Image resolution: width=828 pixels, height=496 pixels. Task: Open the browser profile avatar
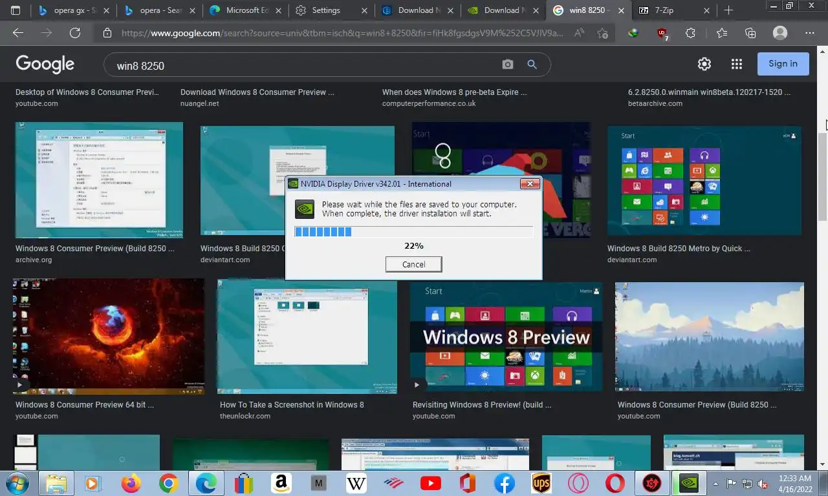pos(780,33)
